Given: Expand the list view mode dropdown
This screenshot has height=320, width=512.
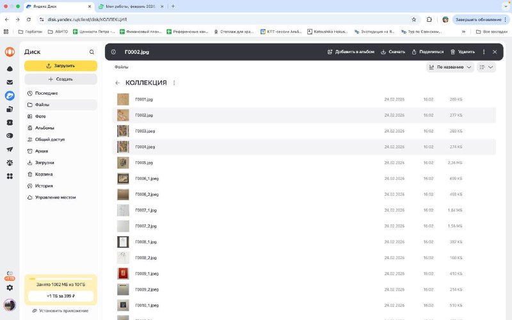Looking at the screenshot, I should 486,67.
